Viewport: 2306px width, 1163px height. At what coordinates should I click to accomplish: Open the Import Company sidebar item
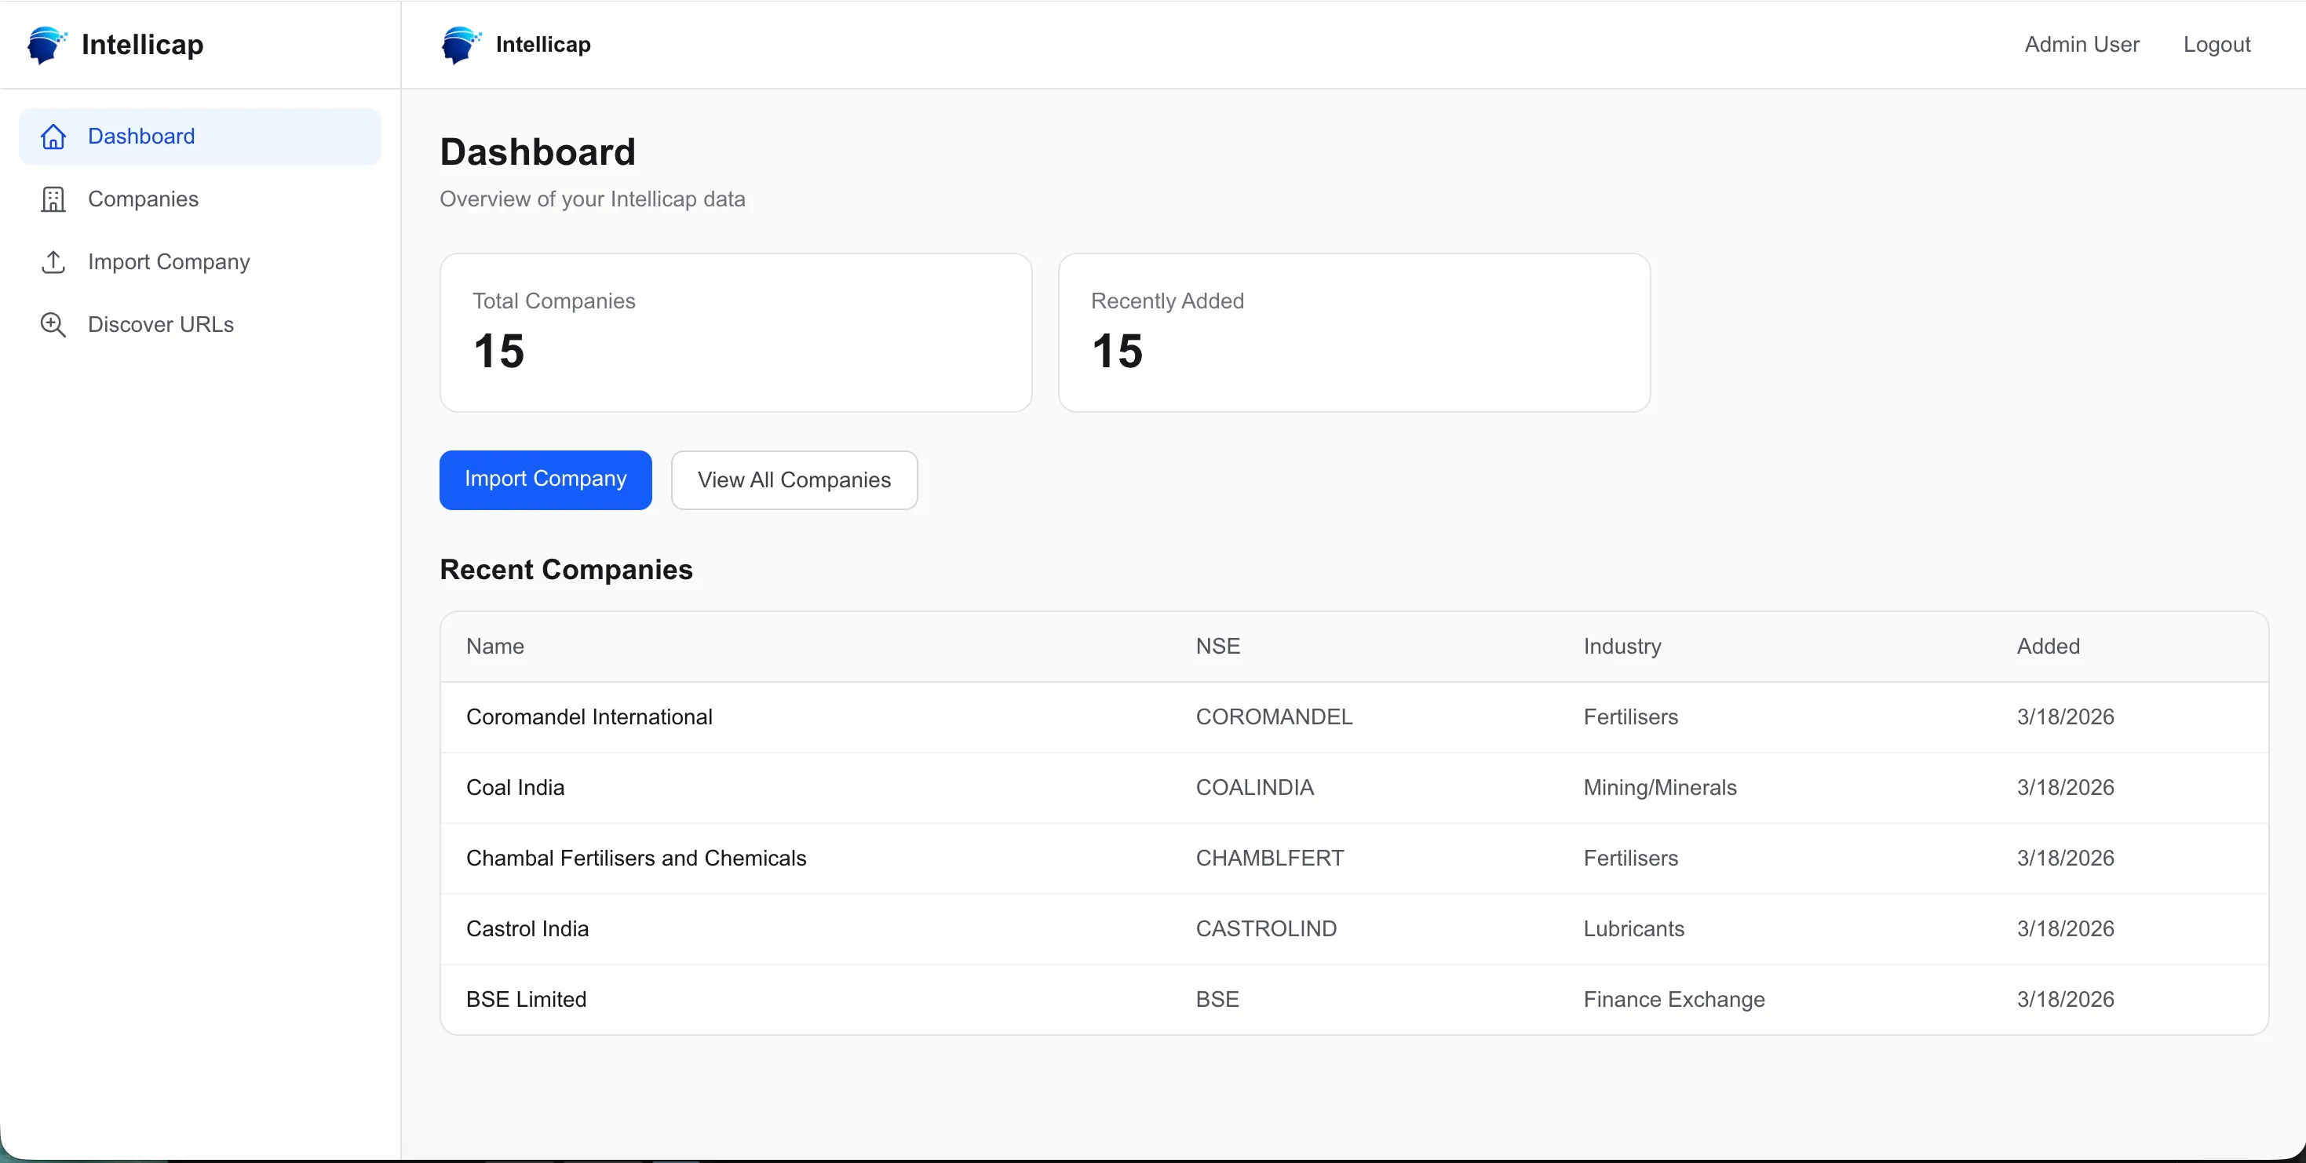(199, 261)
